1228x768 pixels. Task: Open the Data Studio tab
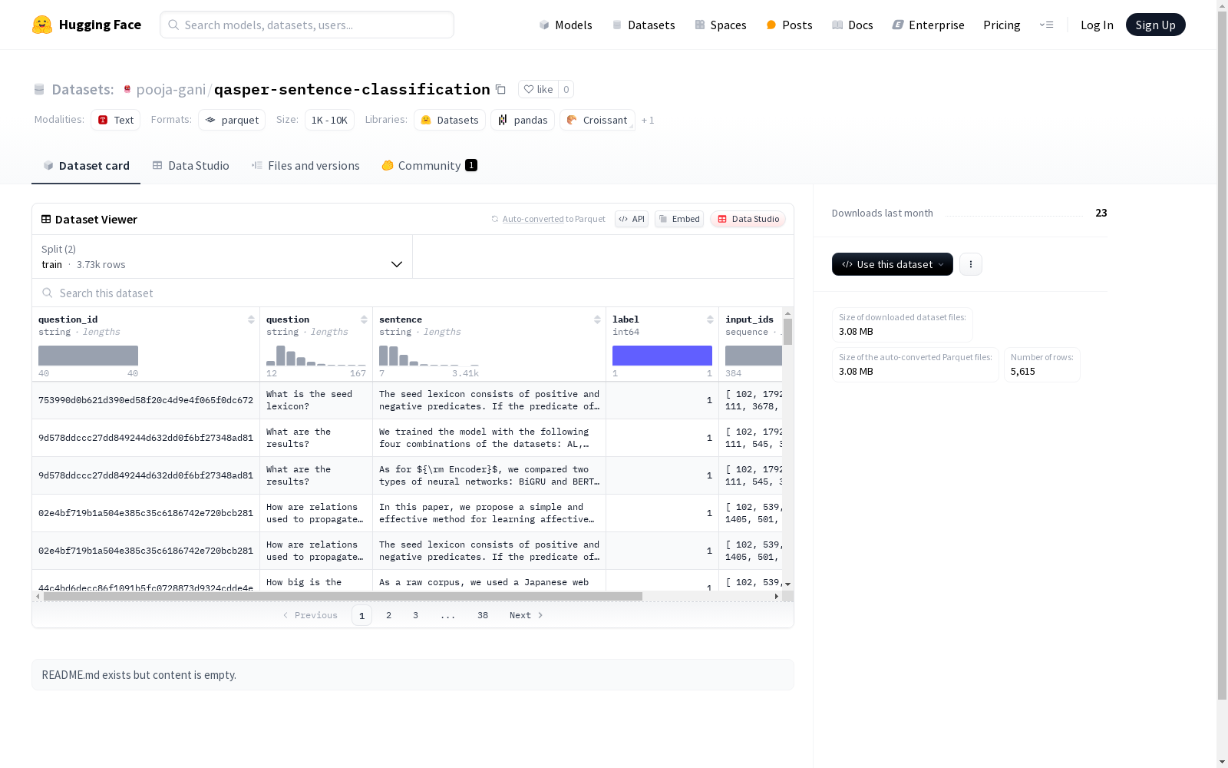pos(191,165)
